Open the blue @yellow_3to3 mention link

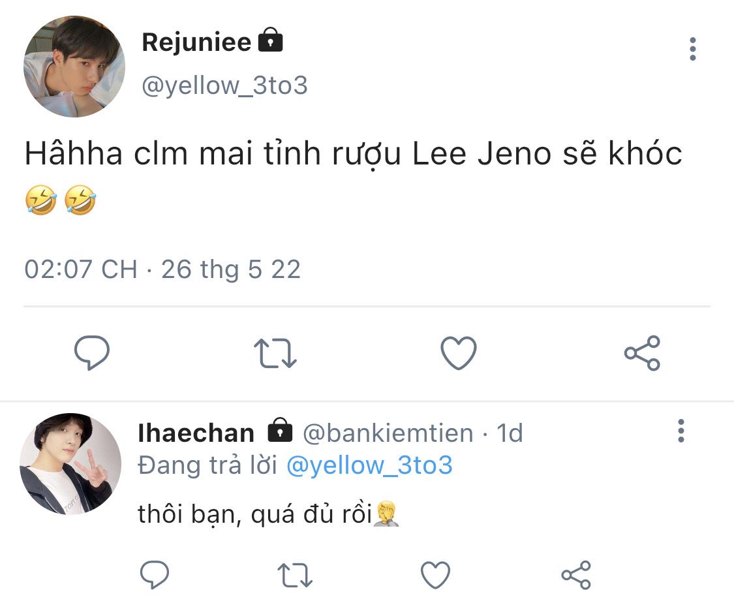(x=369, y=466)
